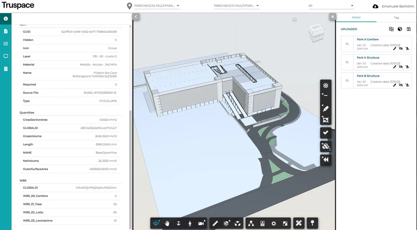Select the Type value IFCCOLUMN

pyautogui.click(x=108, y=101)
